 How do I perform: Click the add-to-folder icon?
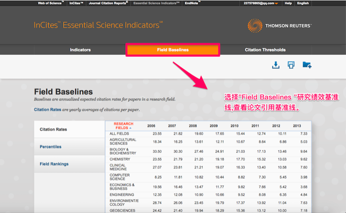(x=307, y=65)
